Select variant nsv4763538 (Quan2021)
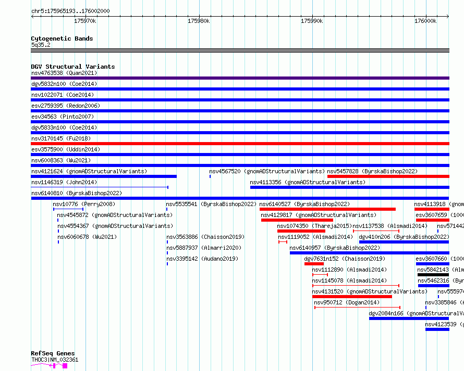Screen dimensions: 464x371 64,73
